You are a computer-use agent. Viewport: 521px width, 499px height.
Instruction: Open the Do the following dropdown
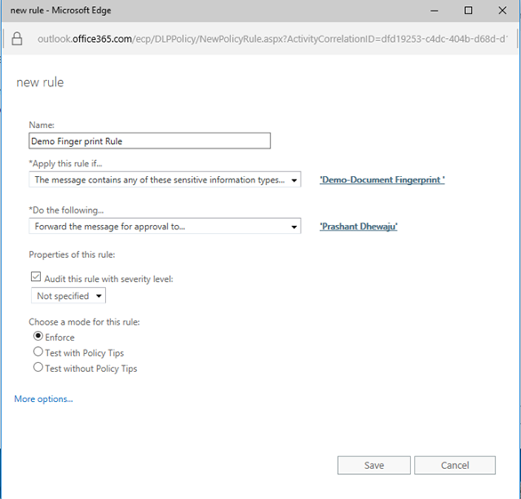pyautogui.click(x=164, y=227)
